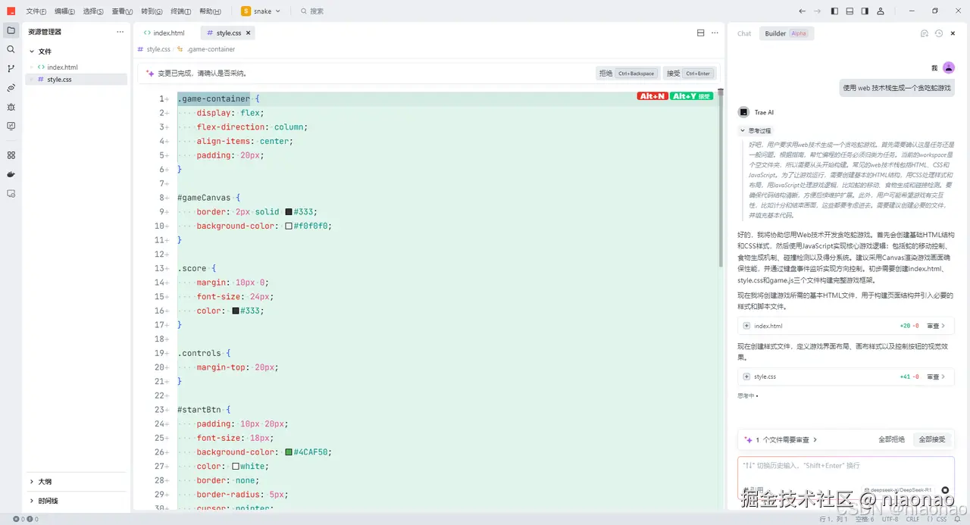Expand the 时间线 timeline section
Screen dimensions: 970x525
tap(77, 501)
